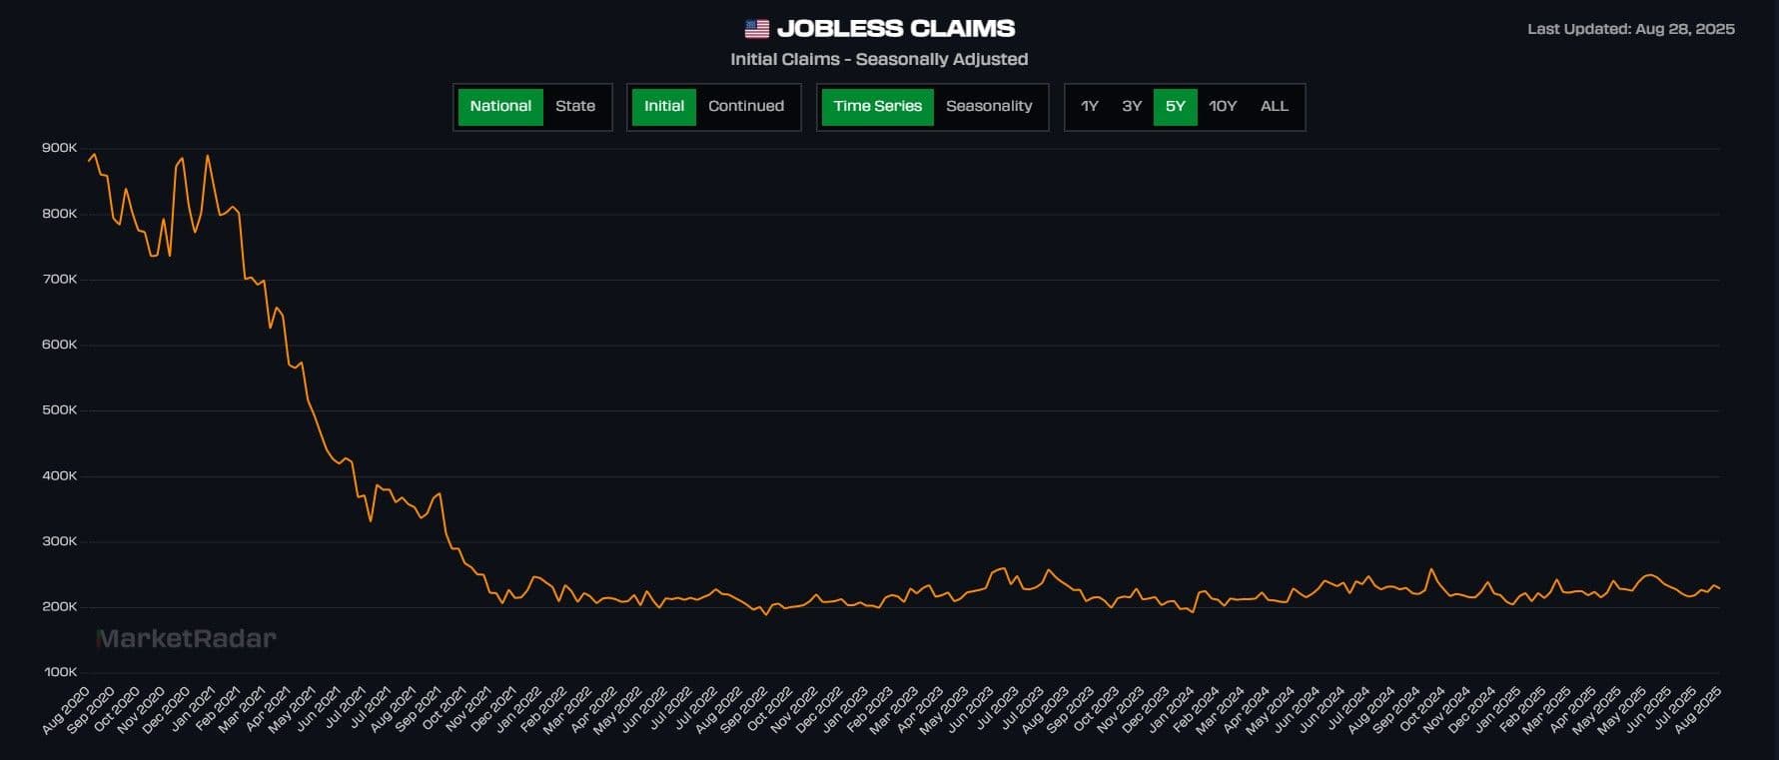The height and width of the screenshot is (760, 1779).
Task: Click the MarketRadar watermark logo
Action: 186,639
